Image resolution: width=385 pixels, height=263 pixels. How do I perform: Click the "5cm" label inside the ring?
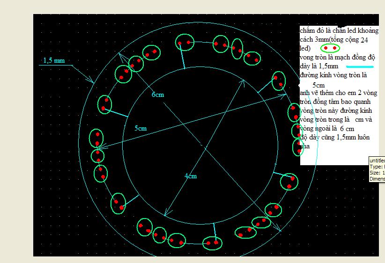(141, 128)
